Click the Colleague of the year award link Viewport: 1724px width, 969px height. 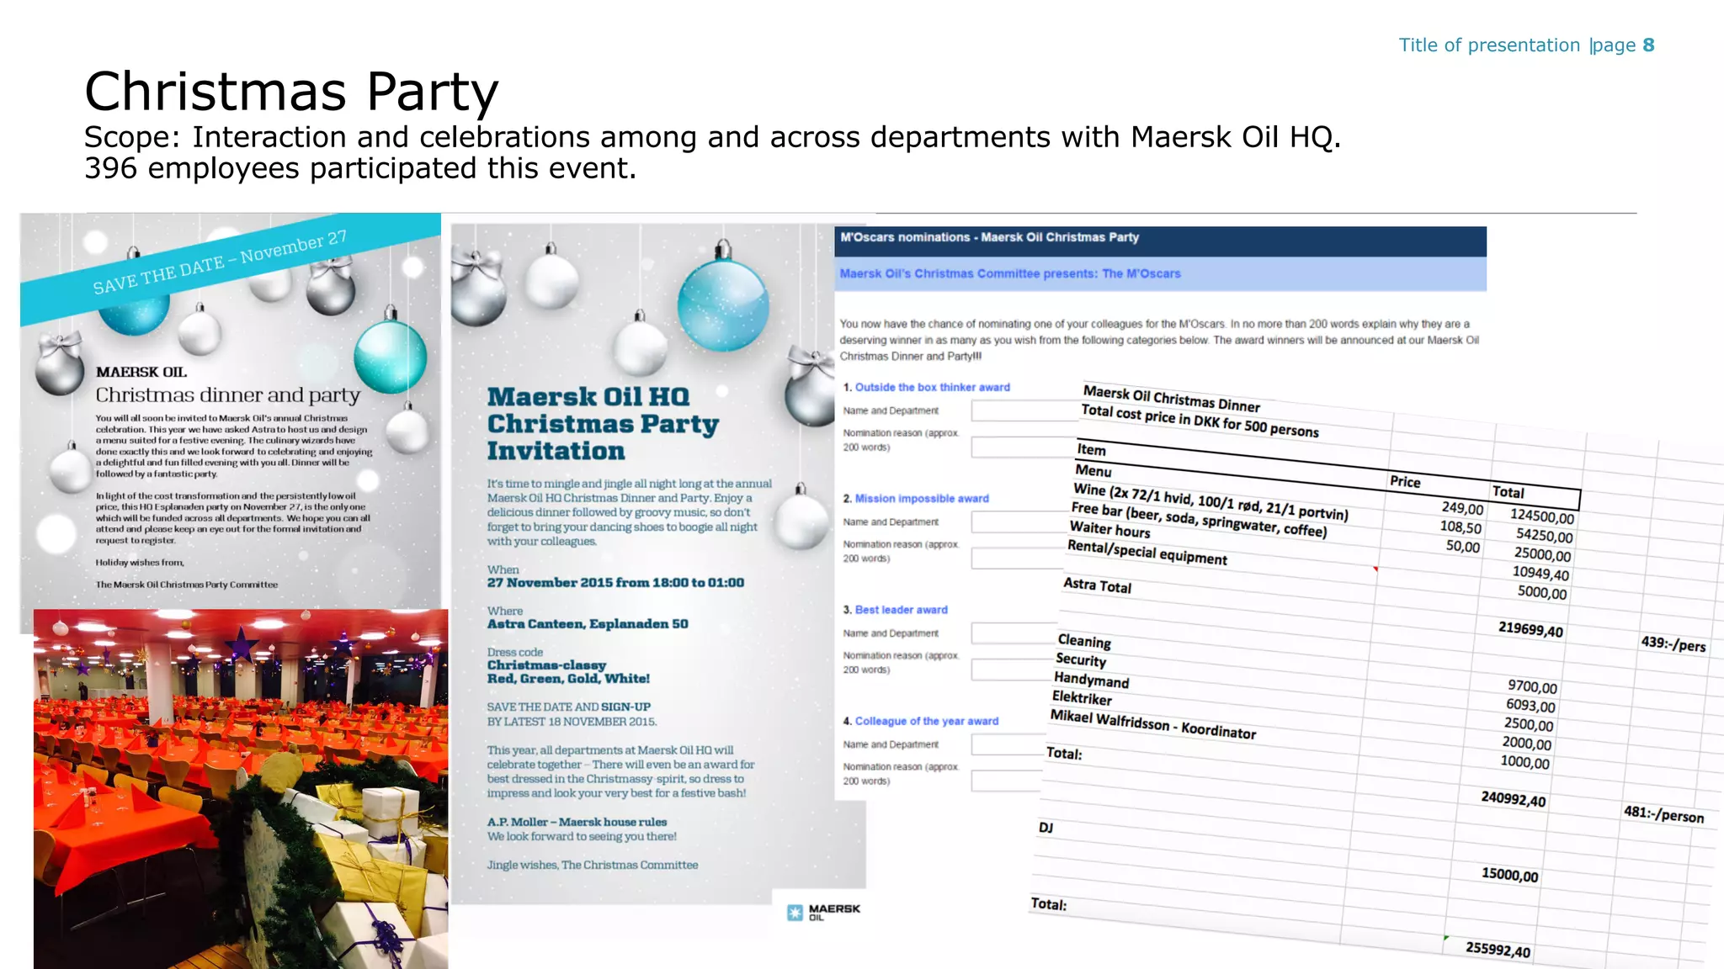(x=926, y=721)
